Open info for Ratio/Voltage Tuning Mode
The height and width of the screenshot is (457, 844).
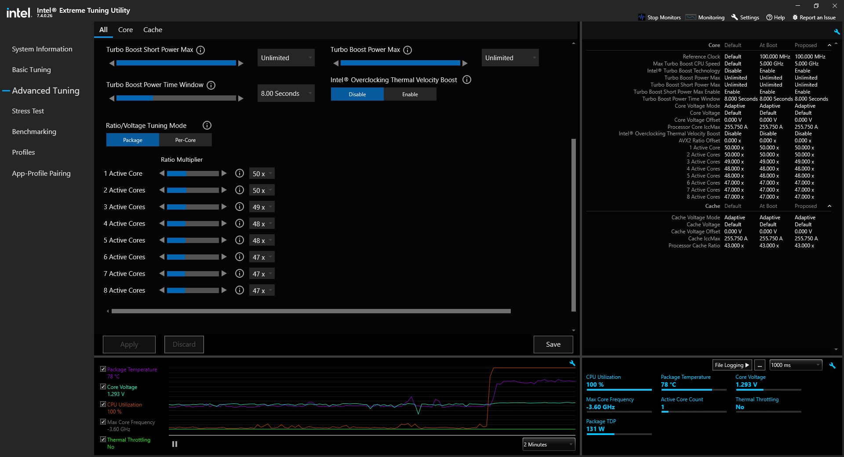point(207,125)
